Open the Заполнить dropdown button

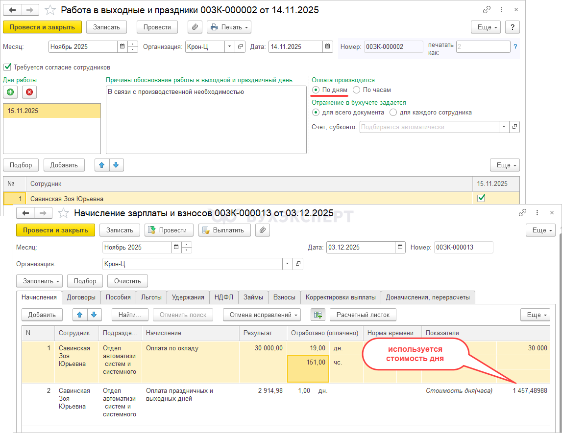[40, 281]
